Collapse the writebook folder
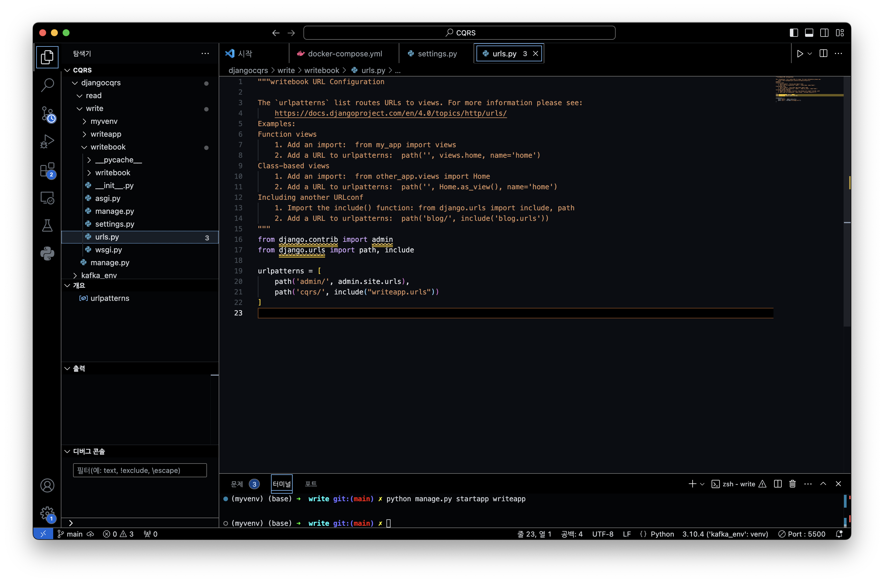Viewport: 884px width, 583px height. click(x=108, y=147)
